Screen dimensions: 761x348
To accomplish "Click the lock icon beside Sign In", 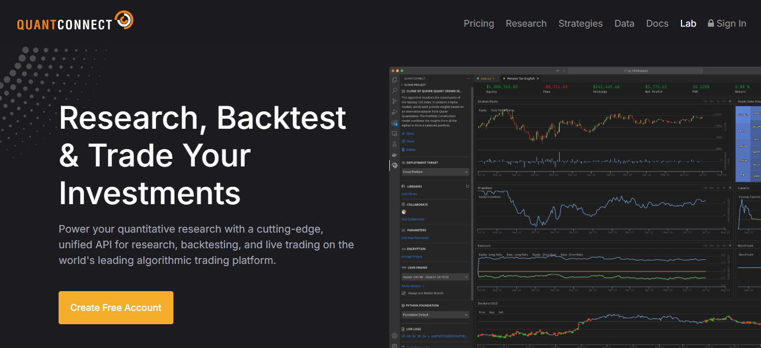I will click(x=711, y=23).
